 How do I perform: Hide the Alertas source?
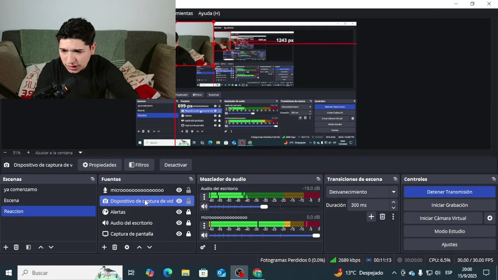179,212
